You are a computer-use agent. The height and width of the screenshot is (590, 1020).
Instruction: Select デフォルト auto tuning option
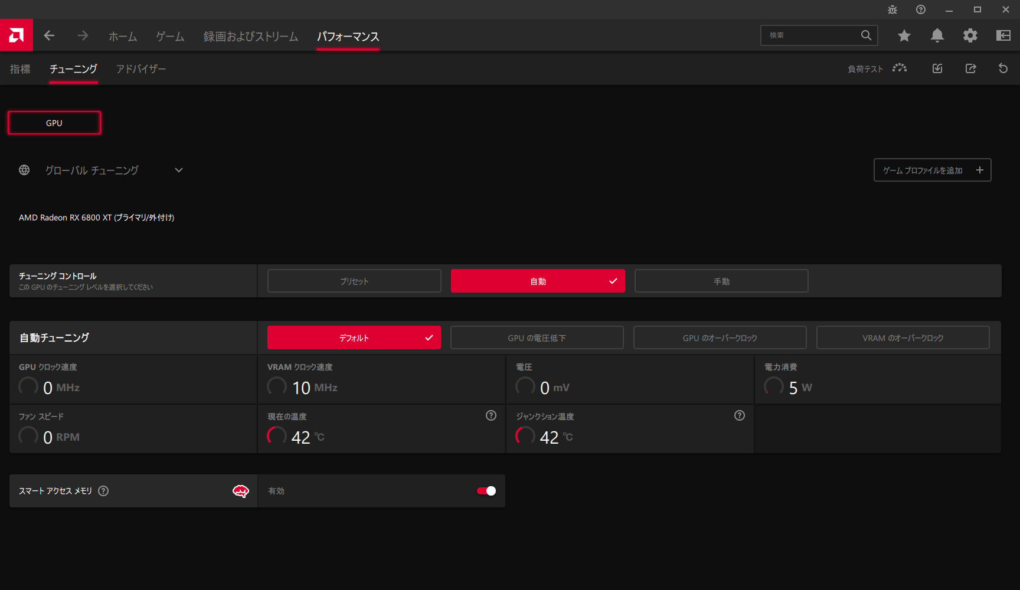click(354, 337)
